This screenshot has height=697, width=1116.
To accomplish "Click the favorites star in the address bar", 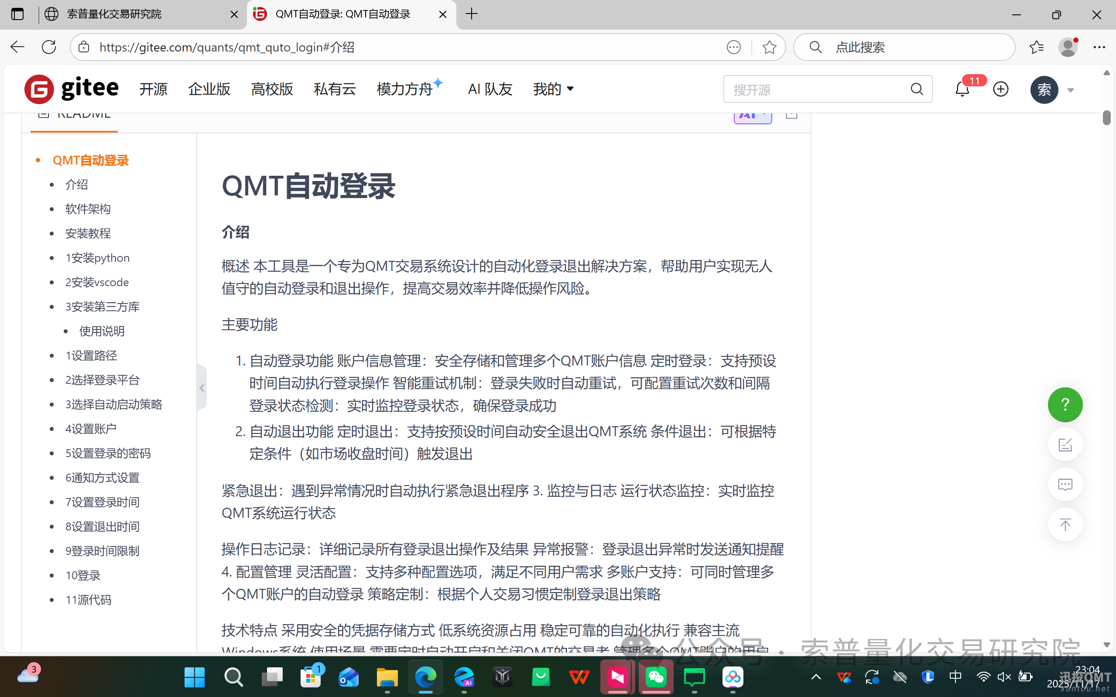I will (769, 47).
